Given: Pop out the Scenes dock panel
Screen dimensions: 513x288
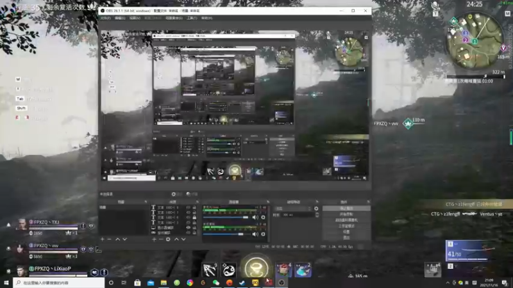Looking at the screenshot, I should coord(146,202).
